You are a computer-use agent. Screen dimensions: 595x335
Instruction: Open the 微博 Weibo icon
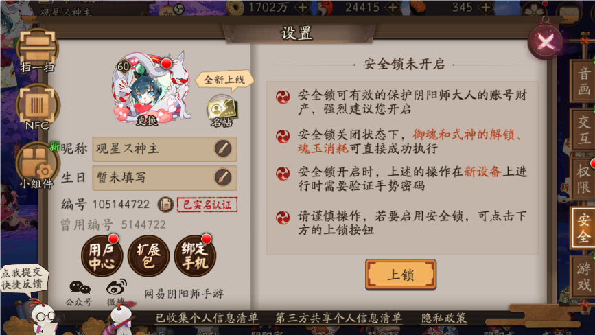116,293
